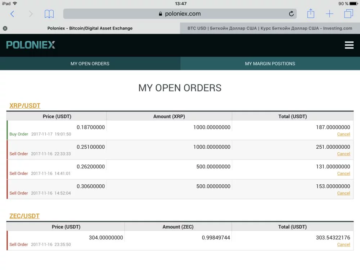The image size is (360, 270).
Task: Cancel the 0.187 XRP buy order
Action: click(x=343, y=134)
